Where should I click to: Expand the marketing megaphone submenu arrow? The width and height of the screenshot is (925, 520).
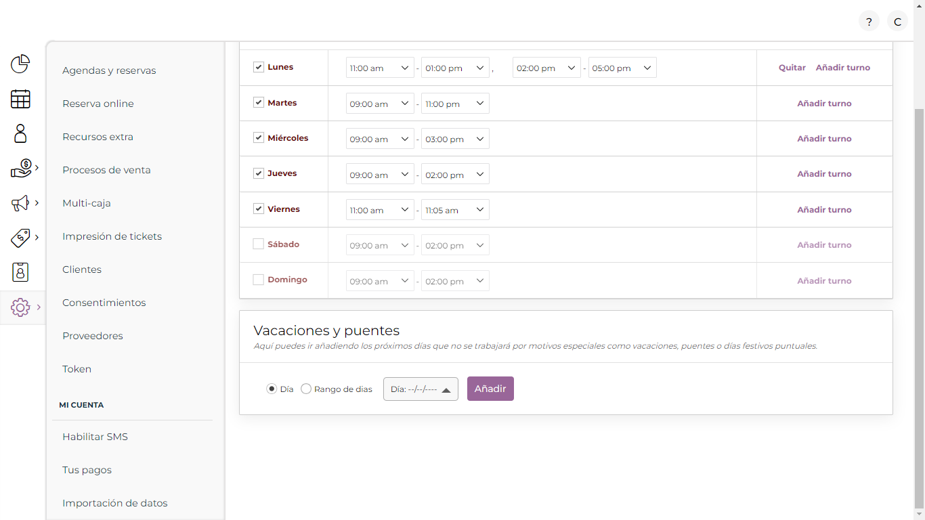tap(37, 202)
